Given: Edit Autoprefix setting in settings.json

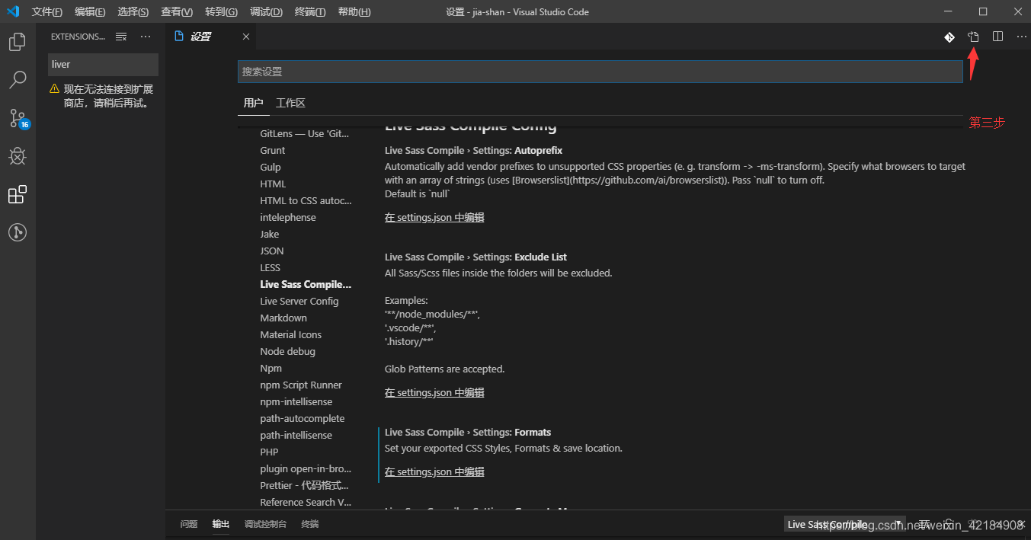Looking at the screenshot, I should coord(434,217).
